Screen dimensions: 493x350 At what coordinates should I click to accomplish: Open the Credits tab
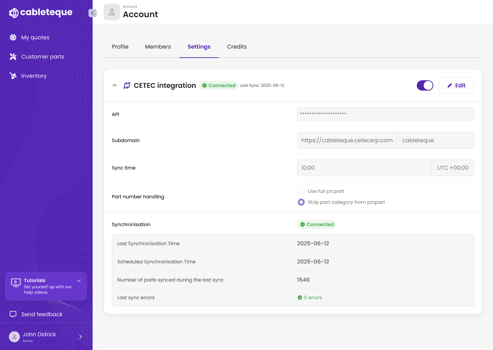click(x=237, y=47)
